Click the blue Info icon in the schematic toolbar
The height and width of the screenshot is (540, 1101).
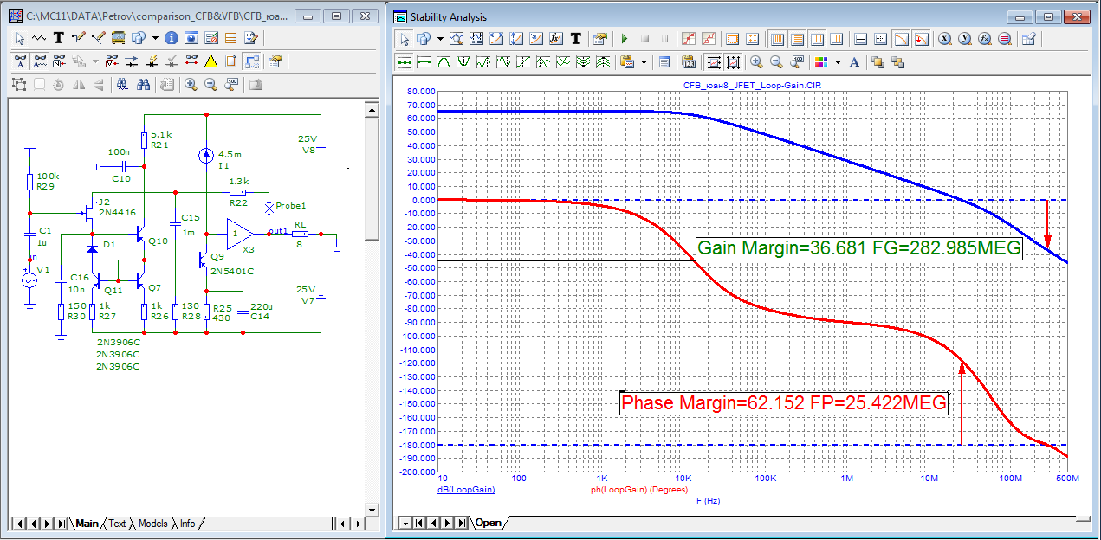tap(171, 38)
